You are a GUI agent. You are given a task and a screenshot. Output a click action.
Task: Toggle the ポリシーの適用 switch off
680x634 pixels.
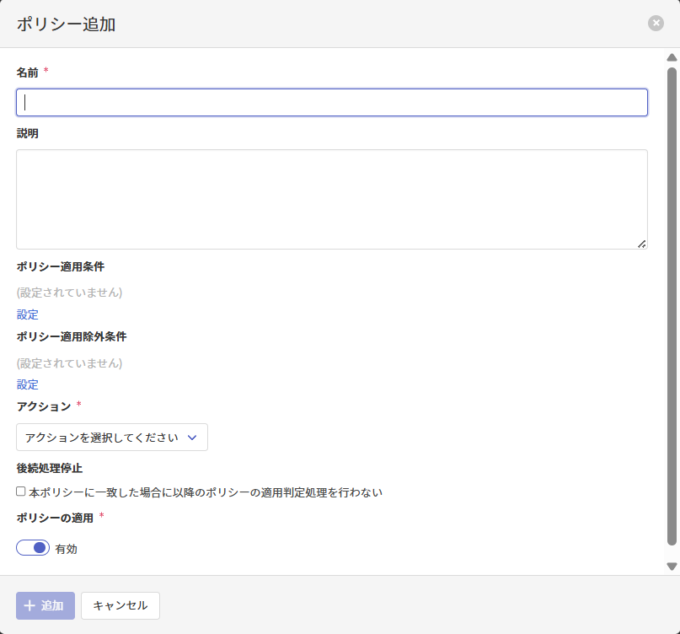tap(33, 548)
